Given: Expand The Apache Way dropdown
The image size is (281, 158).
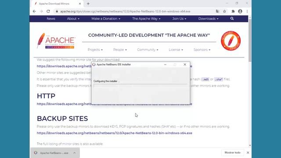Looking at the screenshot, I should point(146,18).
